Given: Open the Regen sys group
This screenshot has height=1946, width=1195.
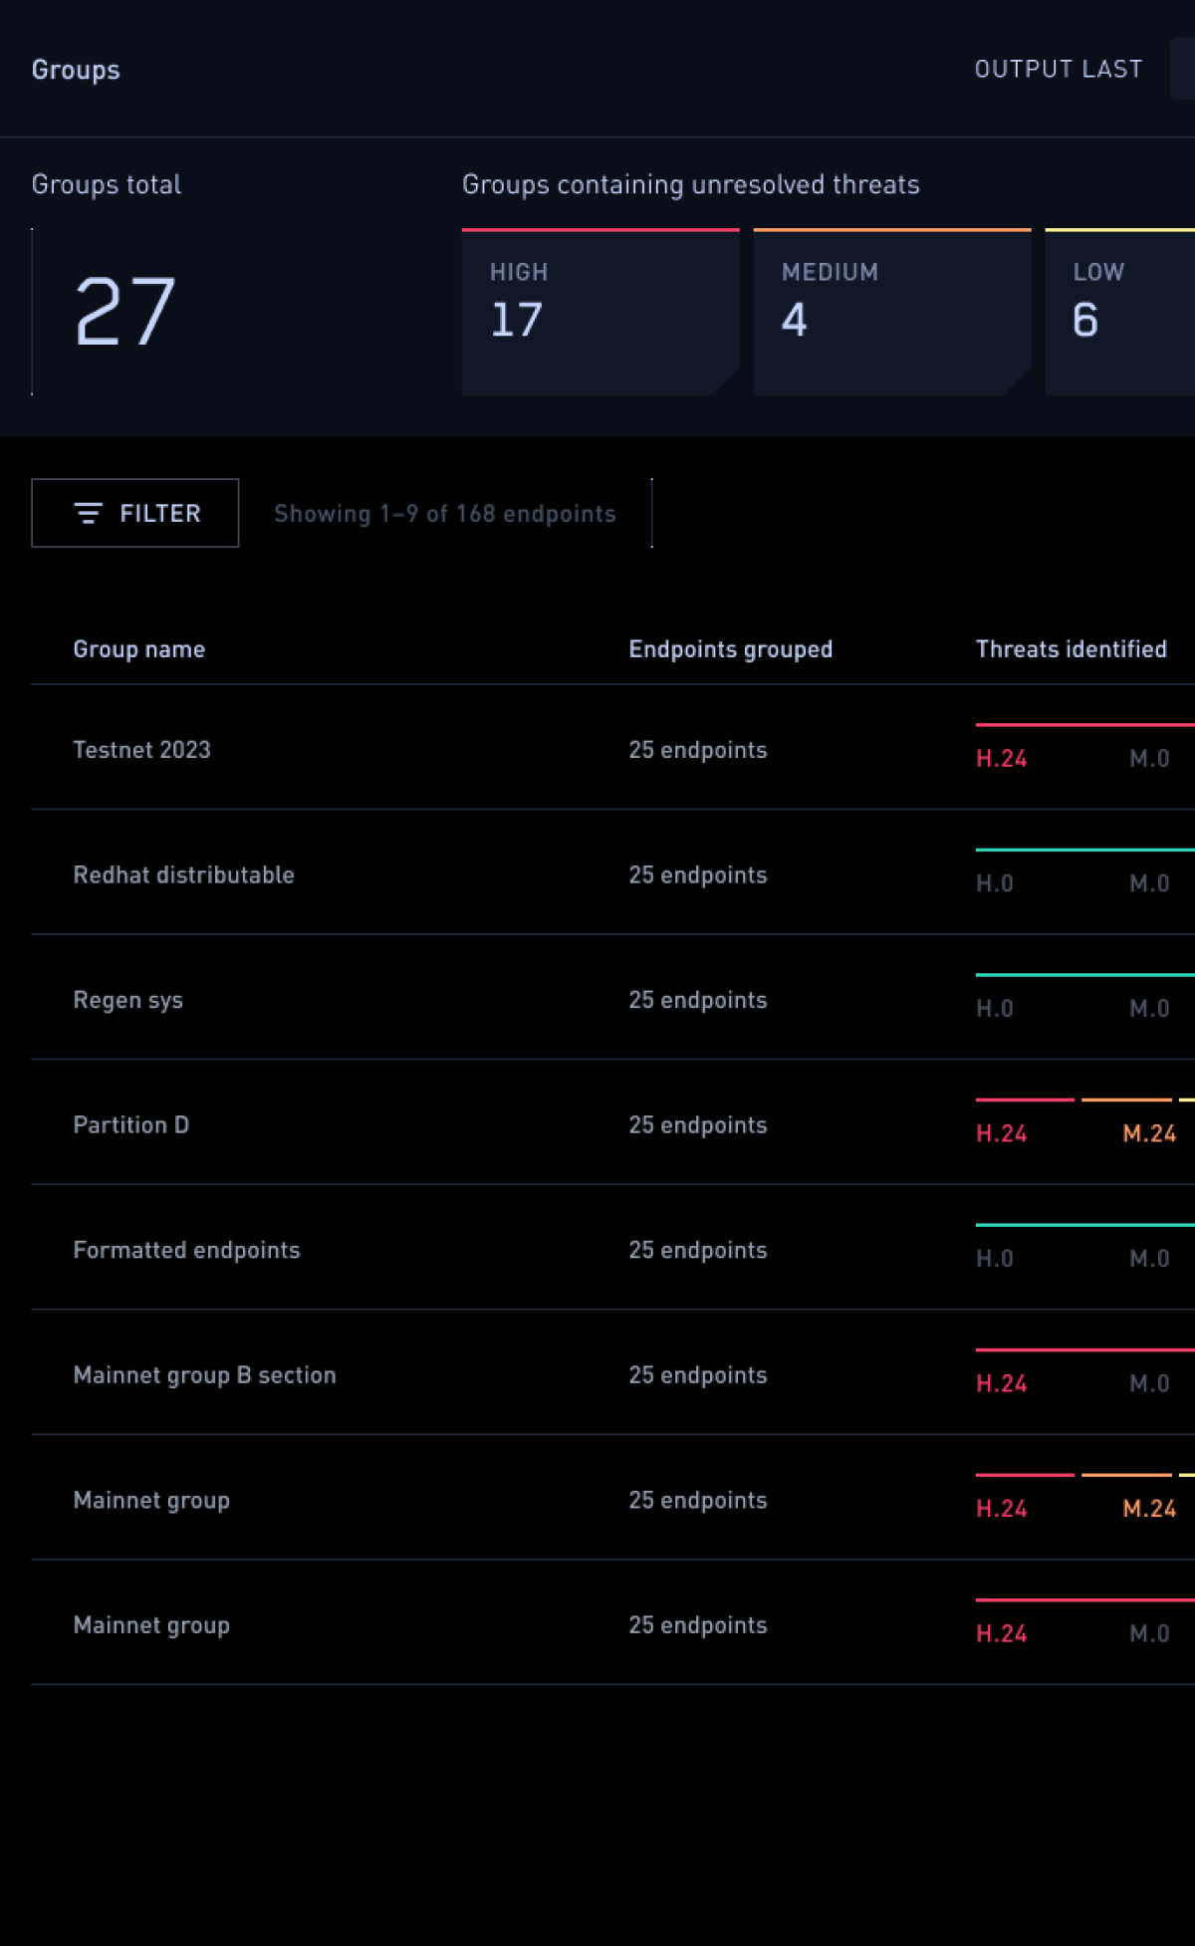Looking at the screenshot, I should tap(128, 1000).
